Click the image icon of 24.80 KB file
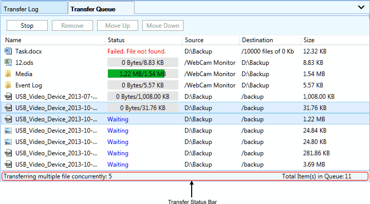The height and width of the screenshot is (204, 370). pos(8,141)
